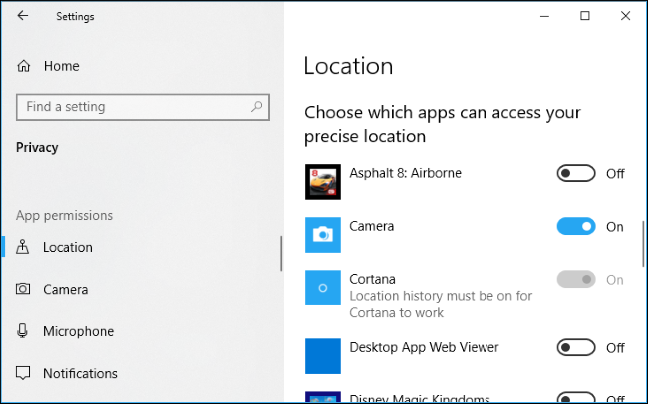Minimize the Settings window
The image size is (648, 404).
(x=544, y=16)
